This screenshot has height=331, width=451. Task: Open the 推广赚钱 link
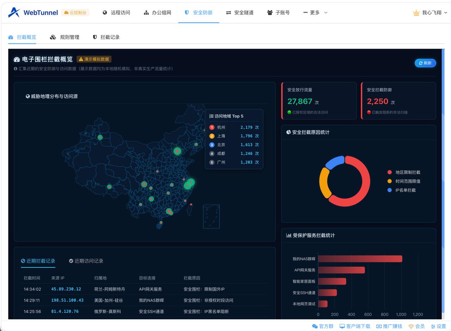tap(389, 326)
